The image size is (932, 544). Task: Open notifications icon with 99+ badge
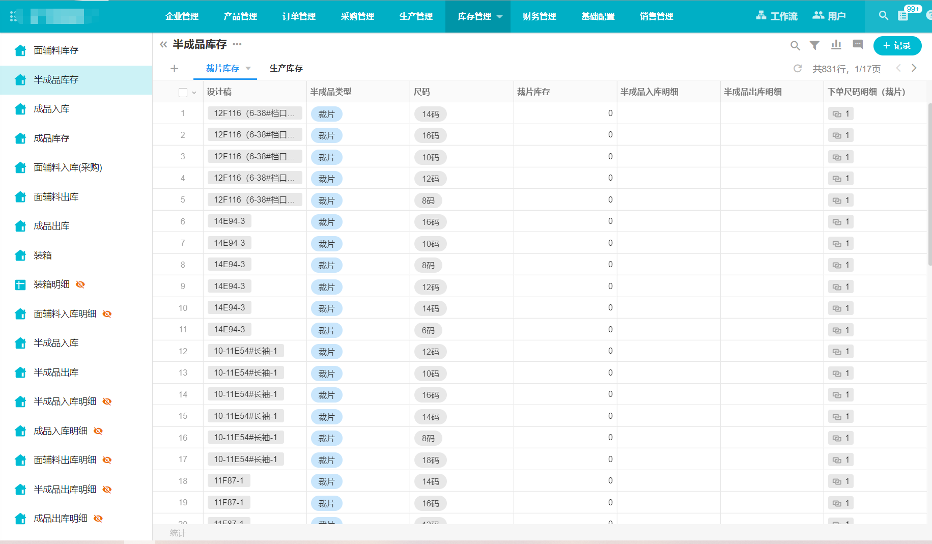(903, 16)
